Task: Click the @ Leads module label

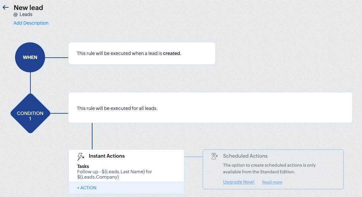Action: tap(23, 15)
